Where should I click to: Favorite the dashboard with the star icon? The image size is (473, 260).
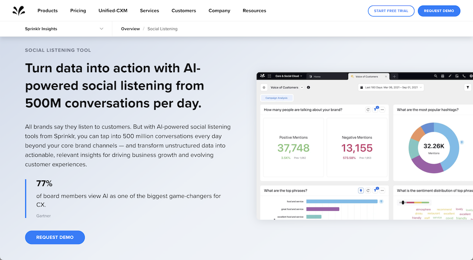264,87
